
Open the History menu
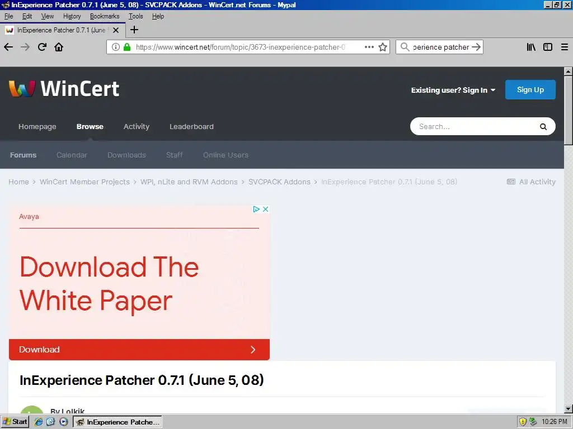(72, 16)
